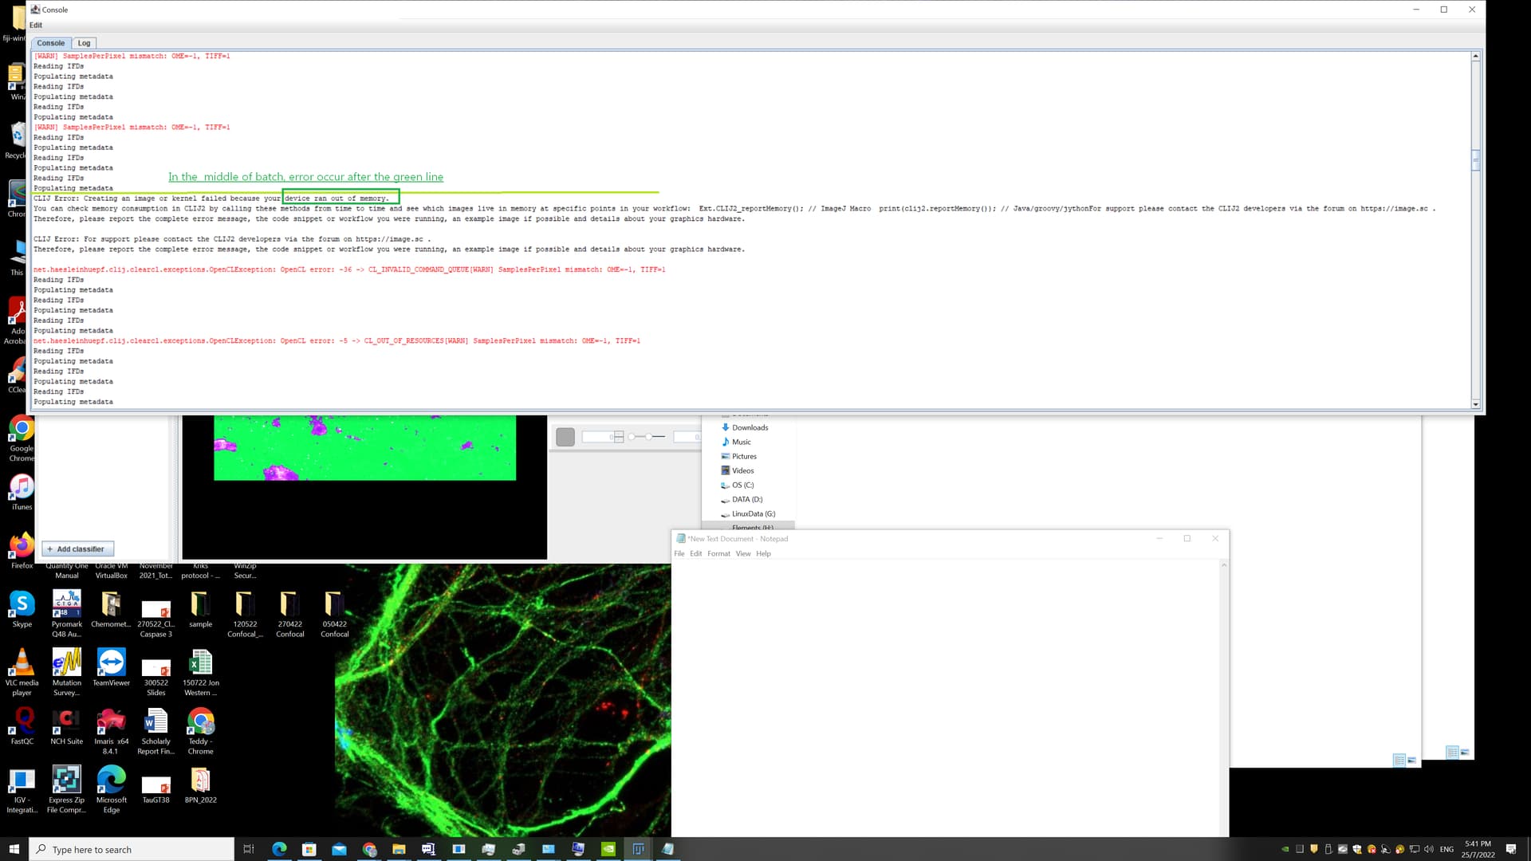Open File Explorer from the taskbar
This screenshot has width=1531, height=861.
[x=399, y=849]
